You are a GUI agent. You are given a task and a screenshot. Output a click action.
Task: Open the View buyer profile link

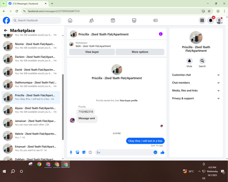[129, 101]
